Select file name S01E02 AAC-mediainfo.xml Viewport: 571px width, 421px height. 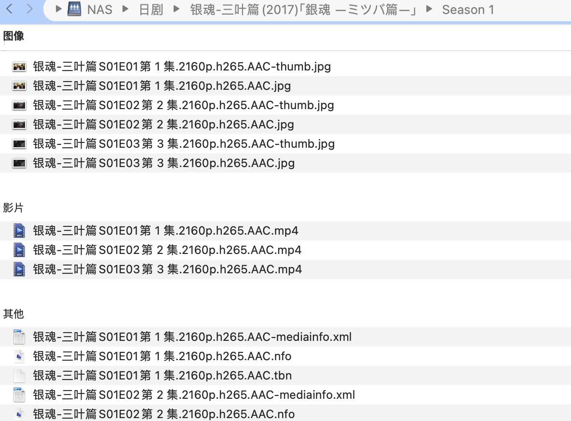pos(194,394)
